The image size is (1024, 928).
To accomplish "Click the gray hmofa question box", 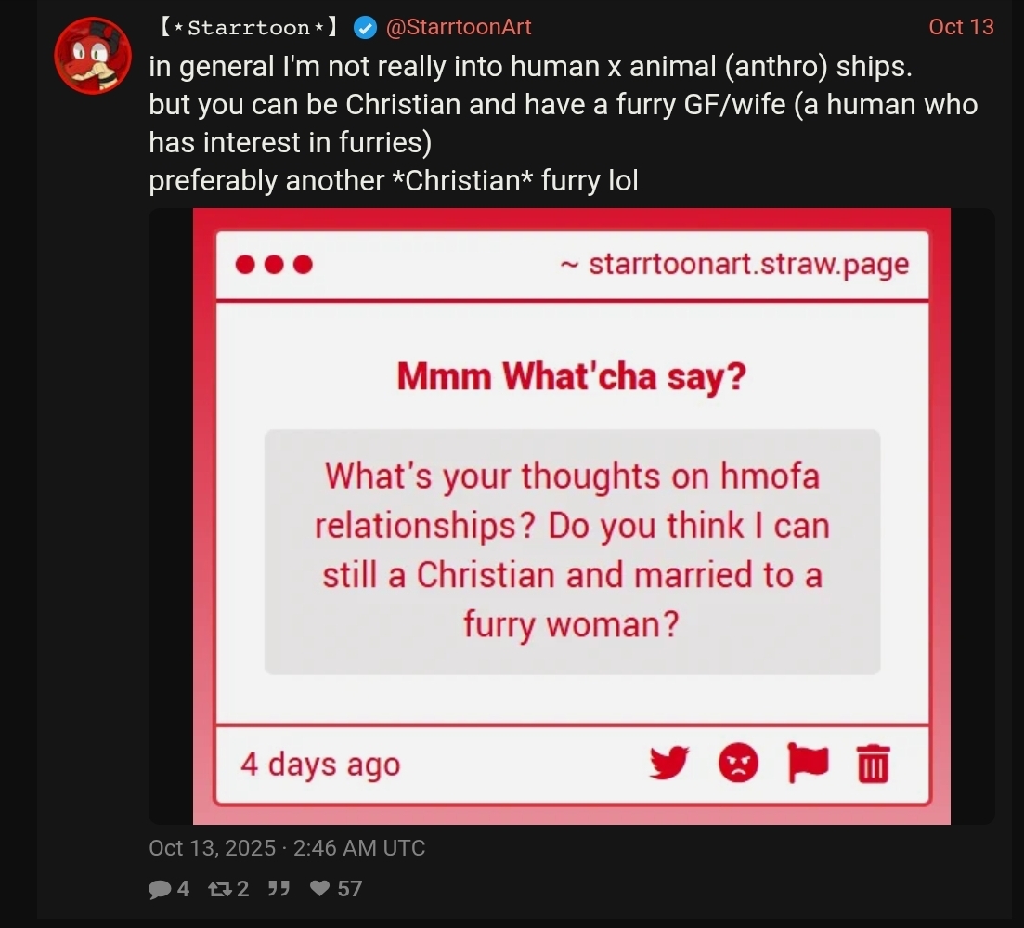I will pyautogui.click(x=572, y=551).
